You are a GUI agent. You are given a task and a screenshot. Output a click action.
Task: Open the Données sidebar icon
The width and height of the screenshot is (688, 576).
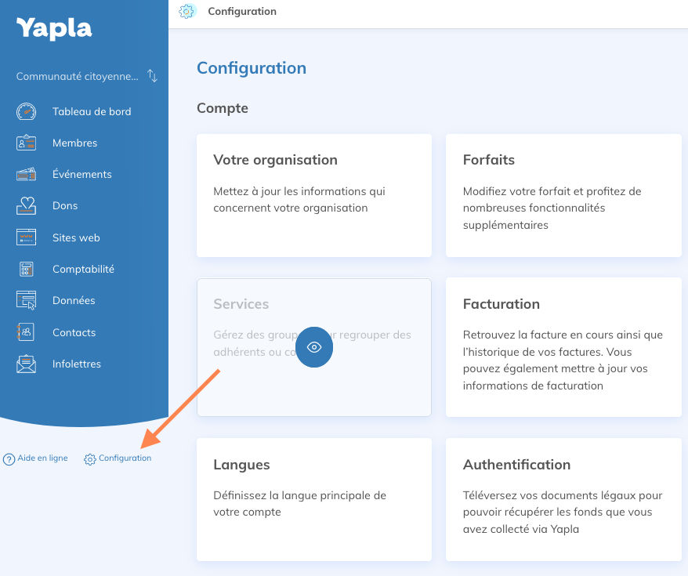click(x=26, y=300)
